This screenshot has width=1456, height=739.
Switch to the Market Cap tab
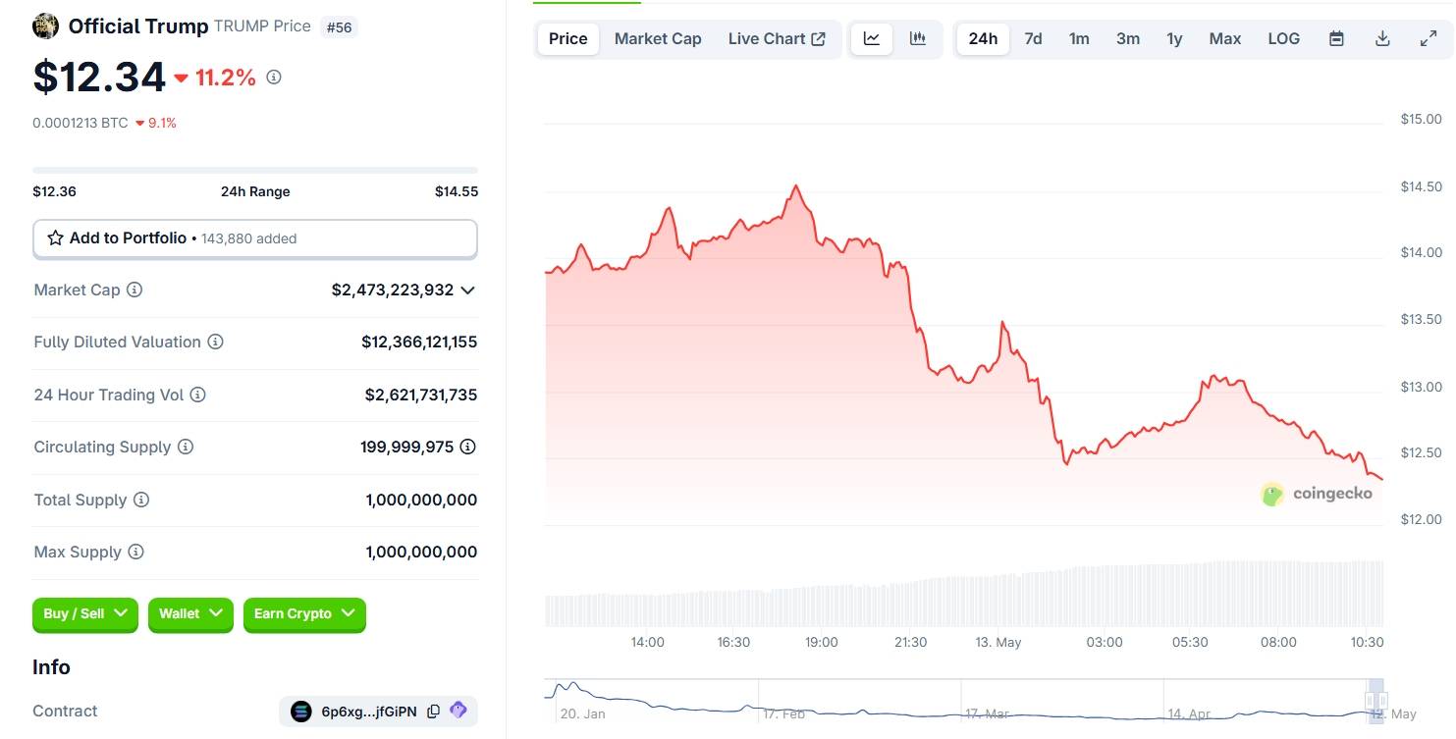pos(658,39)
